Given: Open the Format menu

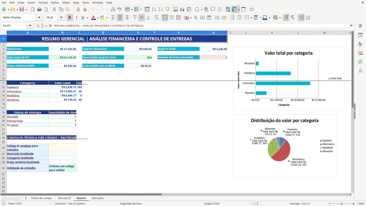Looking at the screenshot, I should (43, 2).
